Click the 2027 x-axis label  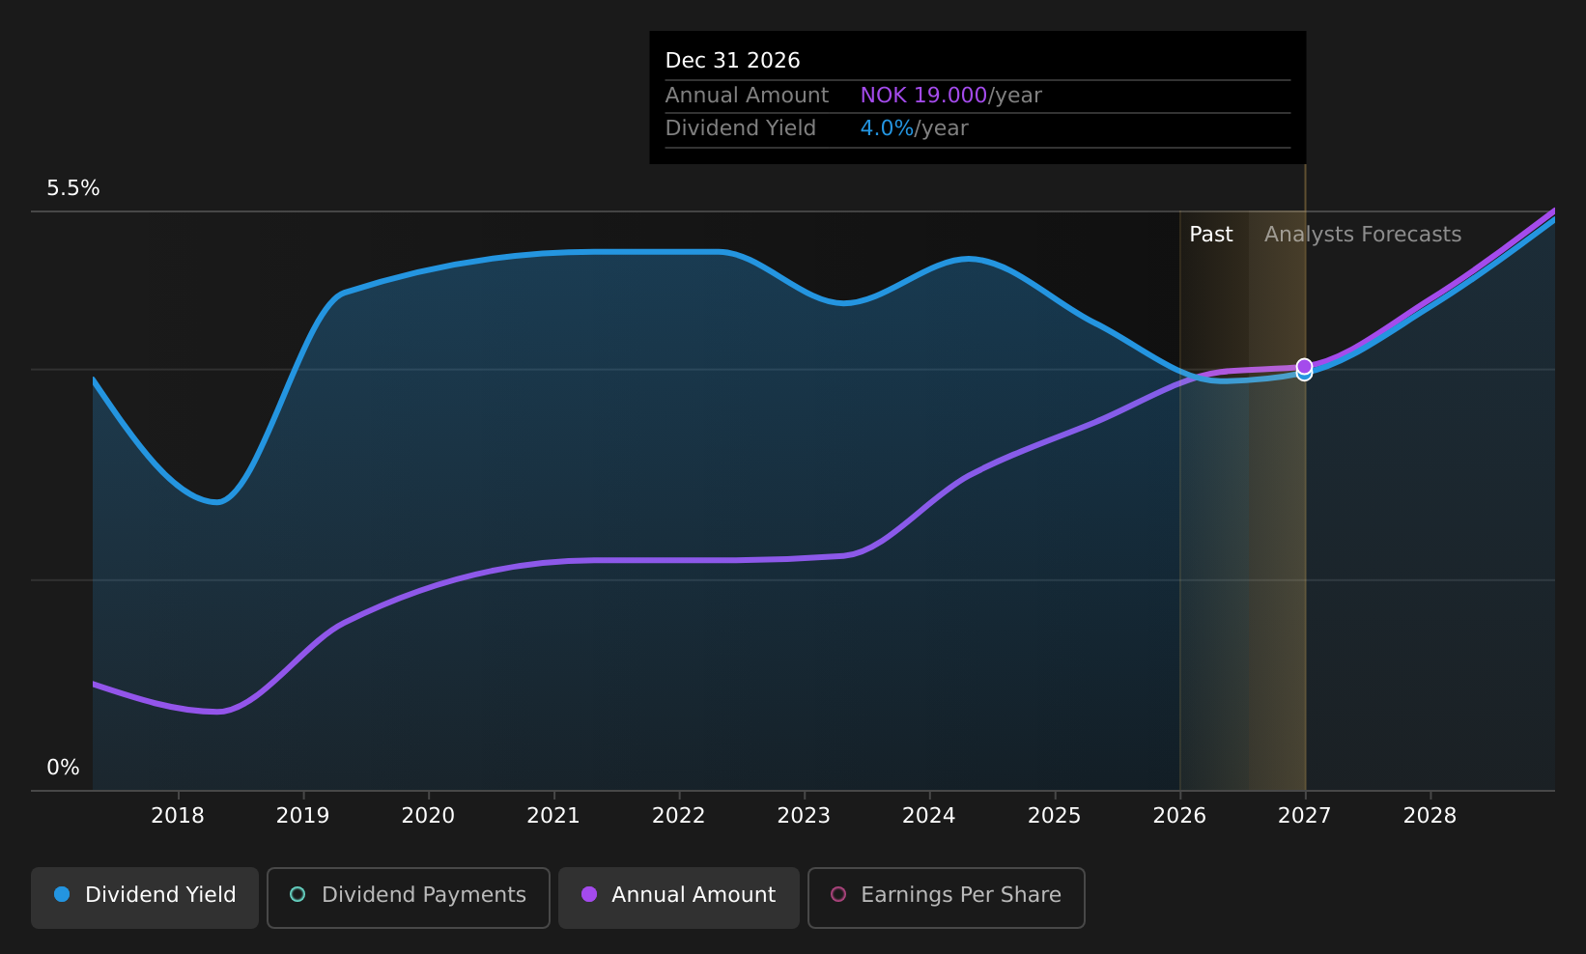pyautogui.click(x=1305, y=816)
